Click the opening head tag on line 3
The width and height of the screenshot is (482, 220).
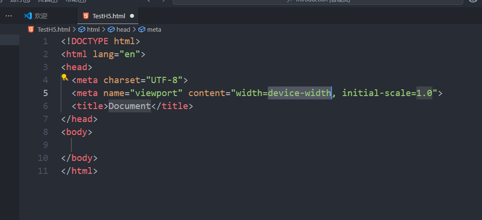click(x=77, y=67)
